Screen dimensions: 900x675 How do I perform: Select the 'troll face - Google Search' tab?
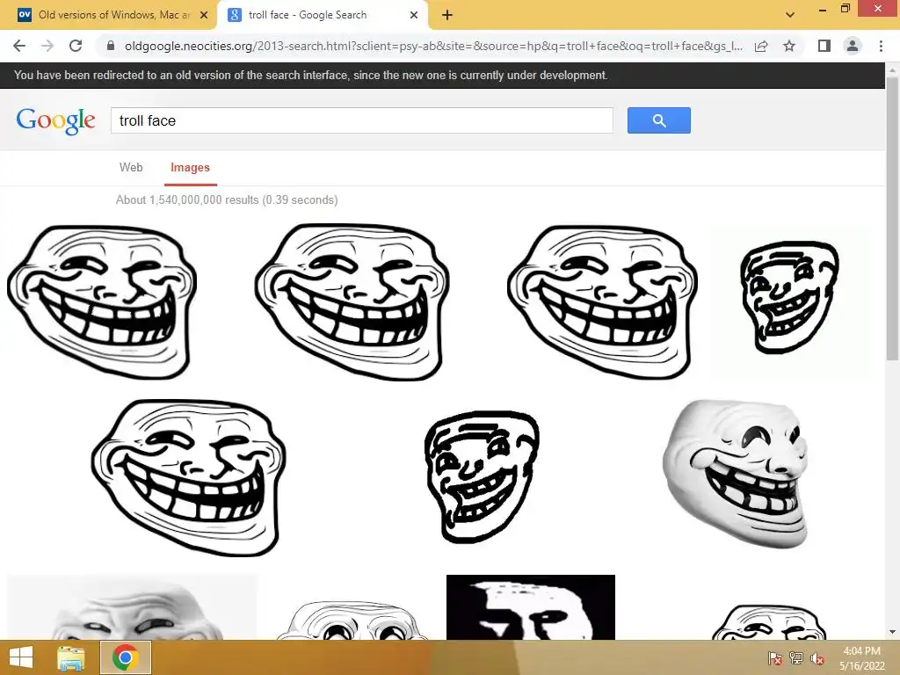pyautogui.click(x=322, y=15)
